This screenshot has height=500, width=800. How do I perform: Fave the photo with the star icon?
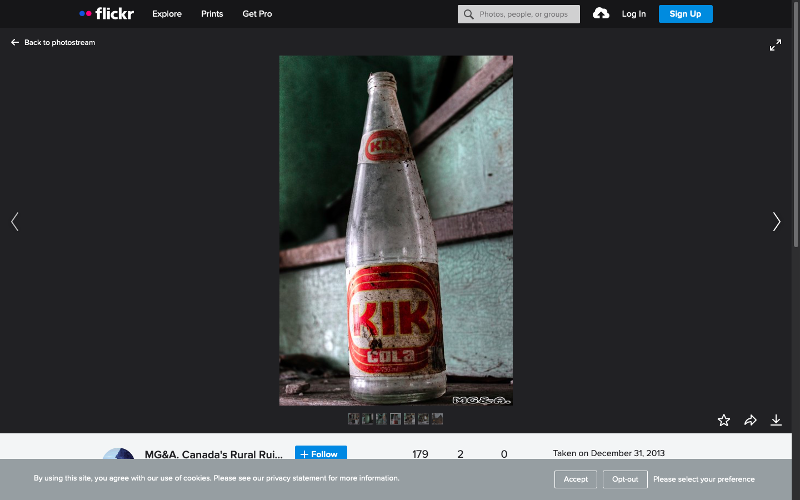click(x=724, y=420)
